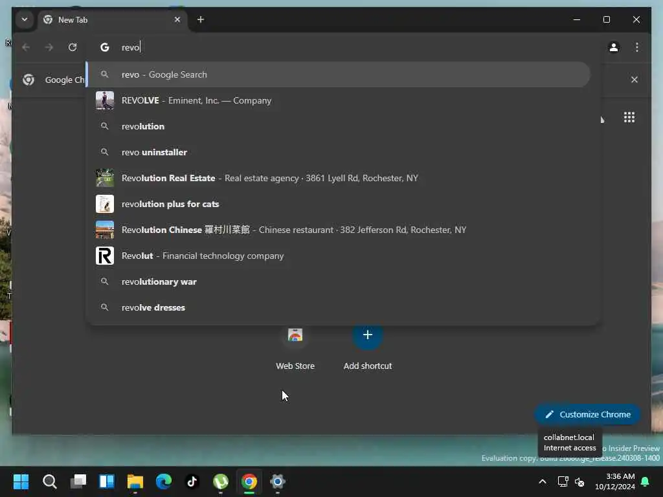Choose the 'revolution' search suggestion

(x=338, y=126)
